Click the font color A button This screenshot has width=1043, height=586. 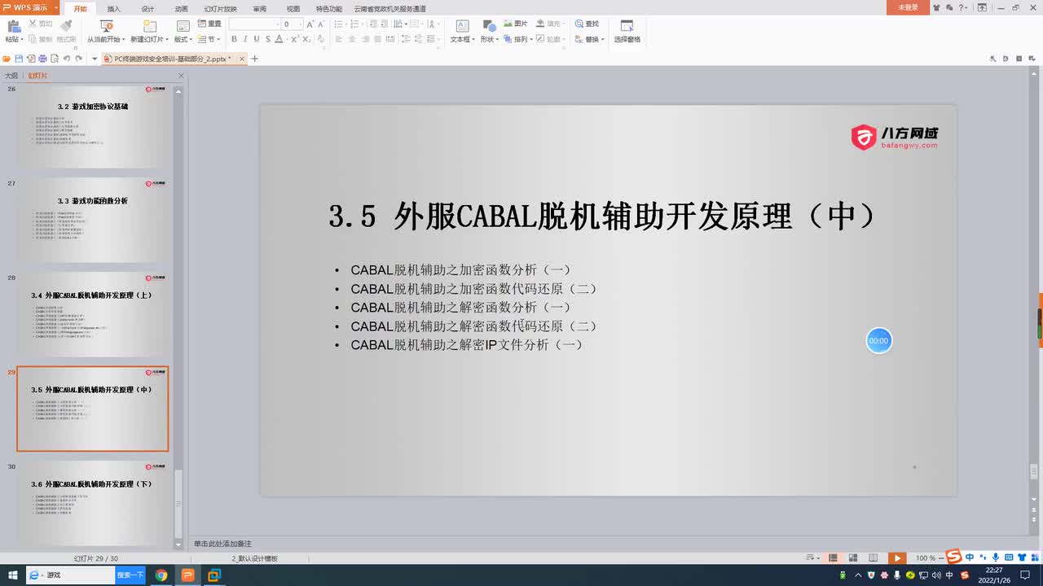tap(279, 39)
